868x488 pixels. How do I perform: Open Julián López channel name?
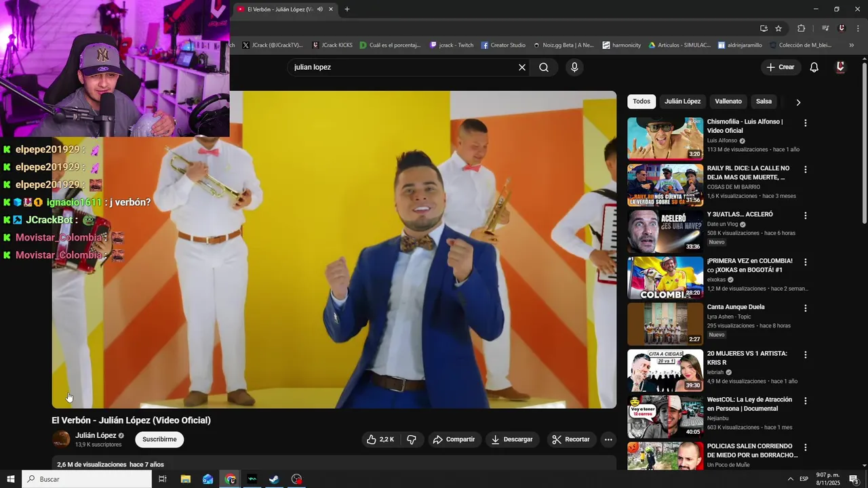pos(96,435)
